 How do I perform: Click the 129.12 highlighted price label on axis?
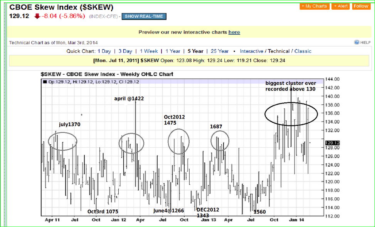332,143
